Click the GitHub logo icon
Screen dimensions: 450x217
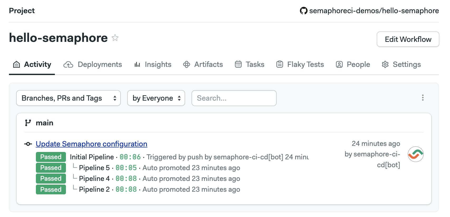[304, 11]
